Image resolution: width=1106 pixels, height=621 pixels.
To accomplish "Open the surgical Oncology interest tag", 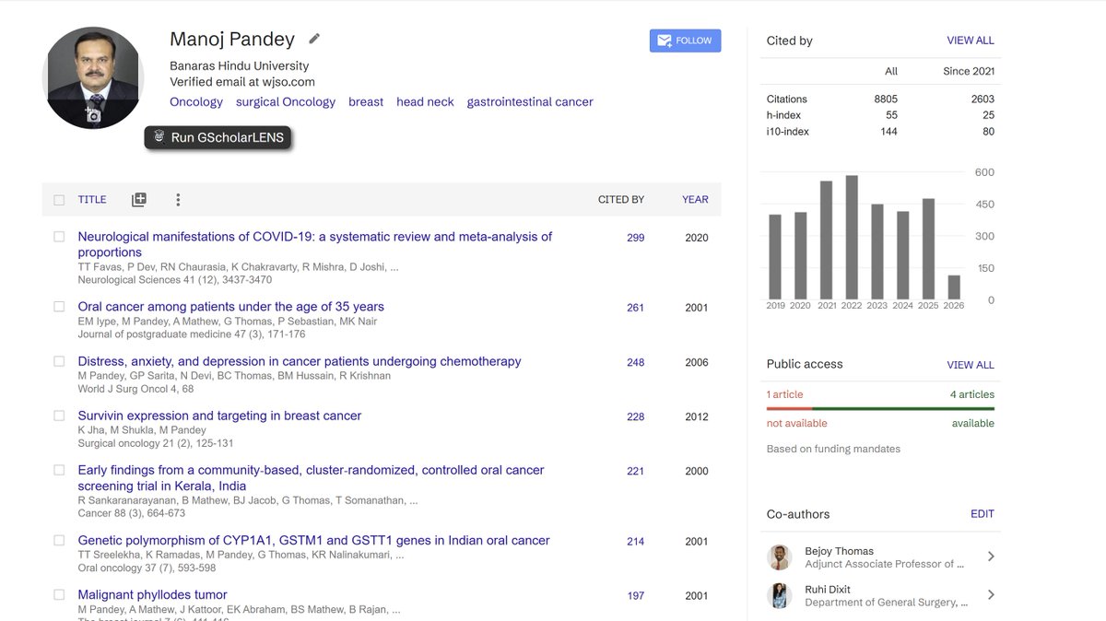I will point(286,102).
